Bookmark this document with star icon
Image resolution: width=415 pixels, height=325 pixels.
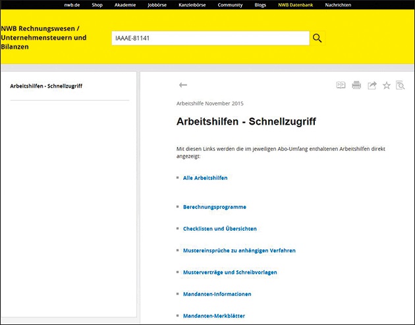pos(387,85)
